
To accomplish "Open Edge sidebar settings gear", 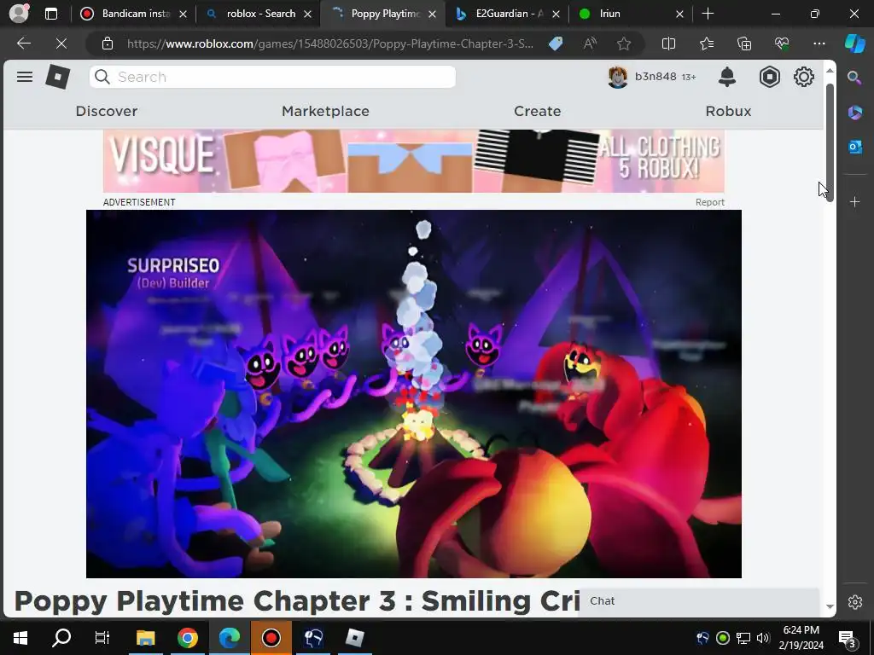I will click(x=855, y=601).
